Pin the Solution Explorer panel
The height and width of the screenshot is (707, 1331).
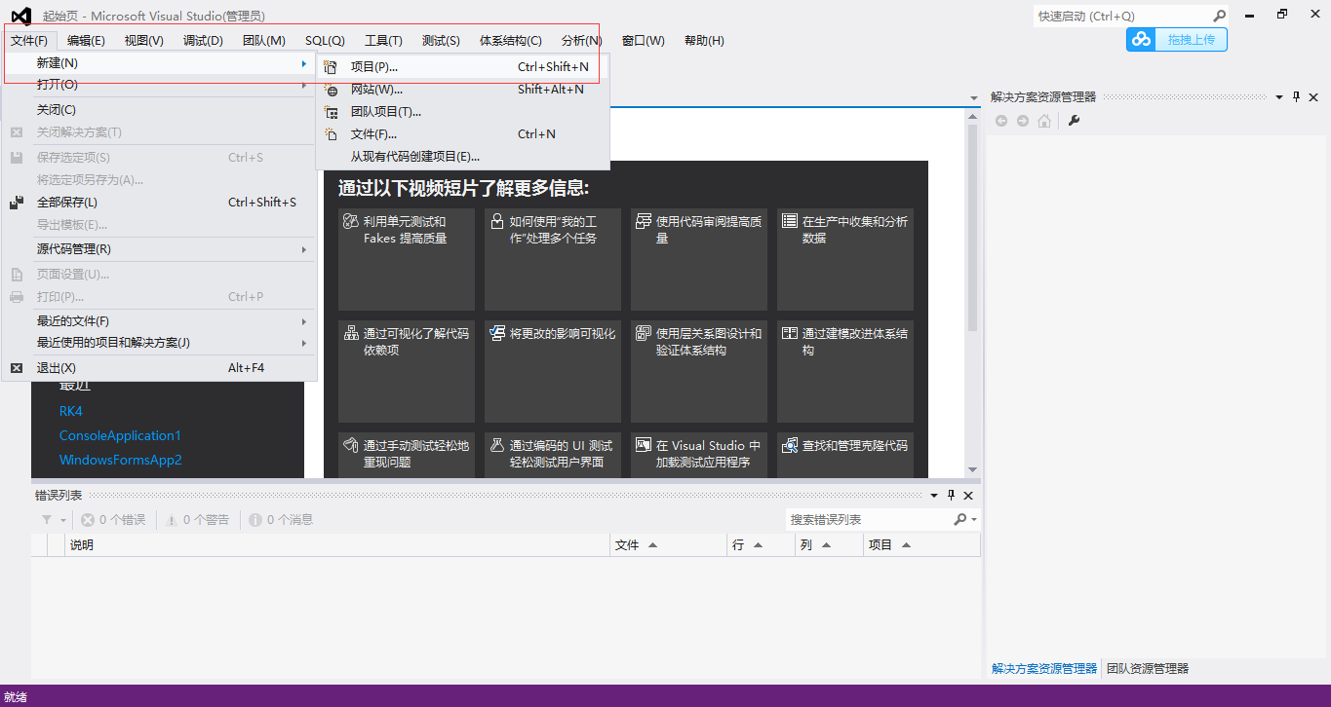tap(1295, 96)
